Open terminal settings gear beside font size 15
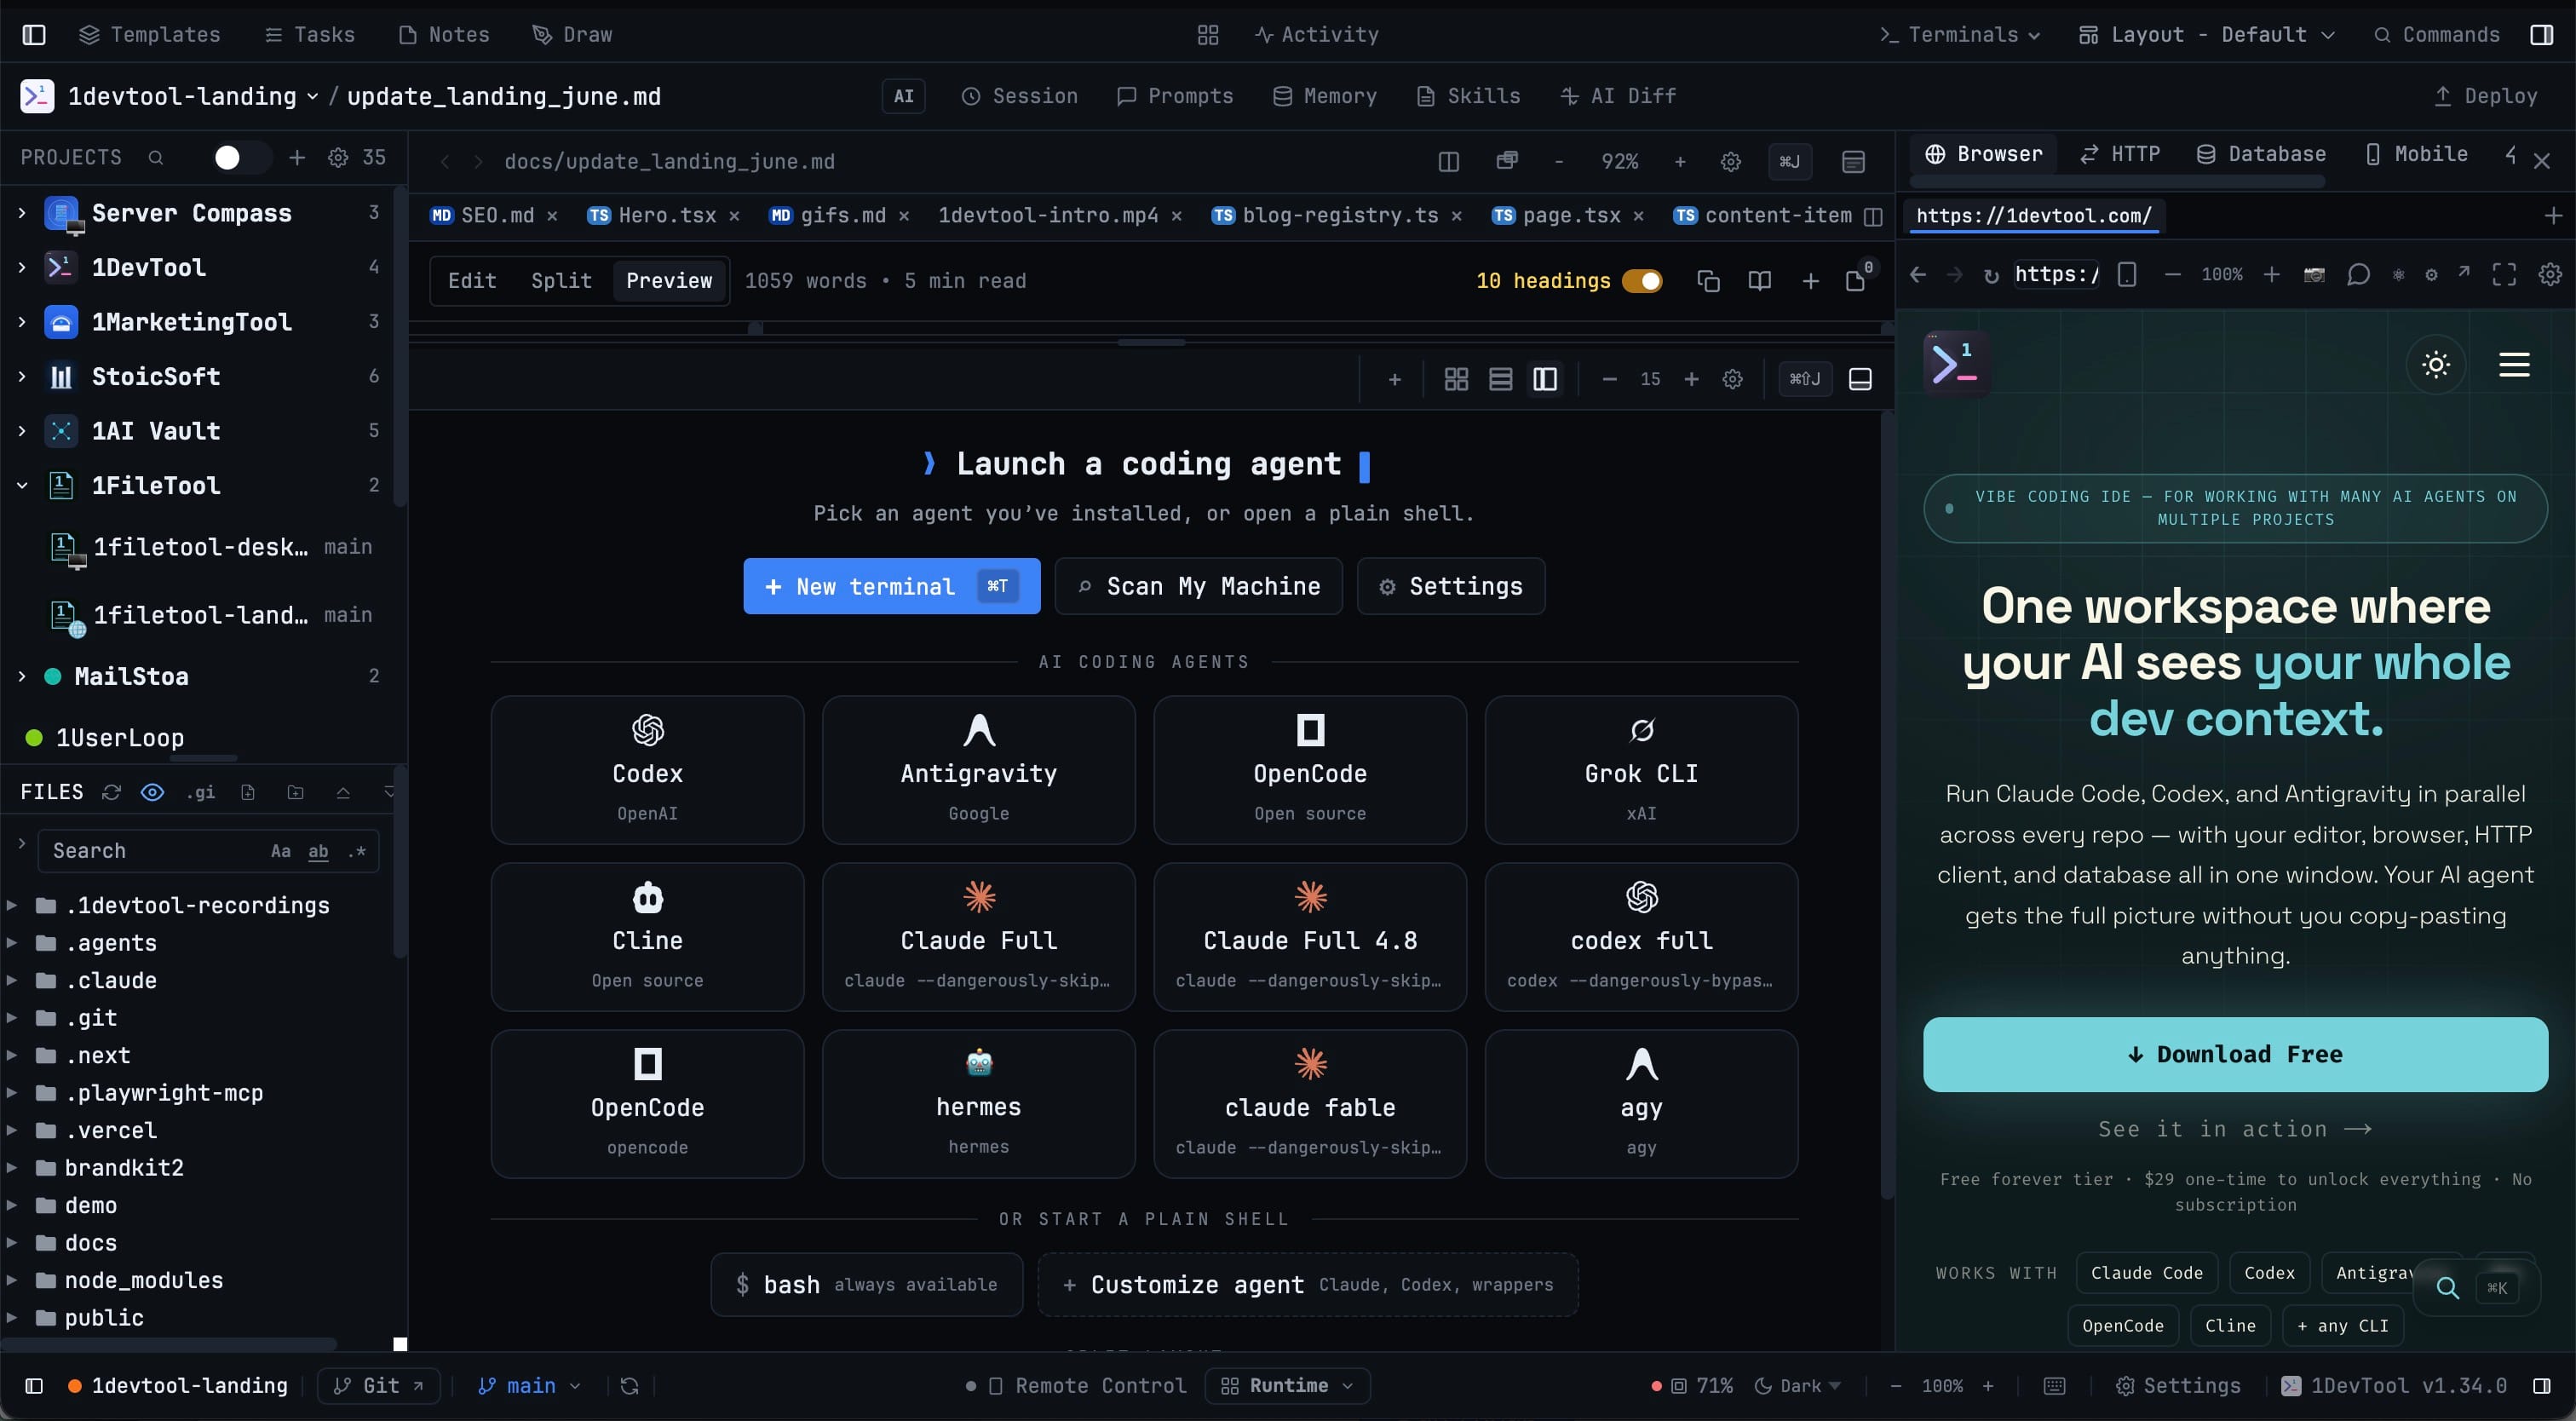Viewport: 2576px width, 1421px height. point(1732,379)
